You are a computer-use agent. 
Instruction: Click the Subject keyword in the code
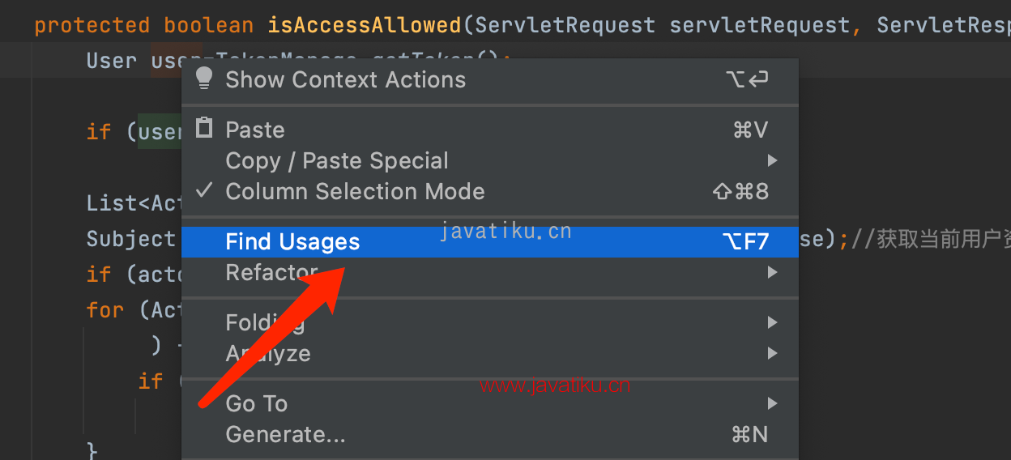coord(130,239)
